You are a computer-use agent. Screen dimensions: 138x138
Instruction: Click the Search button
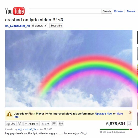pos(107,11)
